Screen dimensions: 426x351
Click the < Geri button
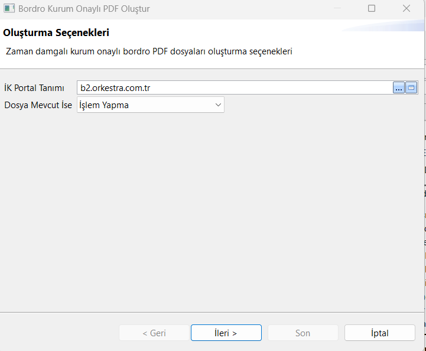click(154, 333)
